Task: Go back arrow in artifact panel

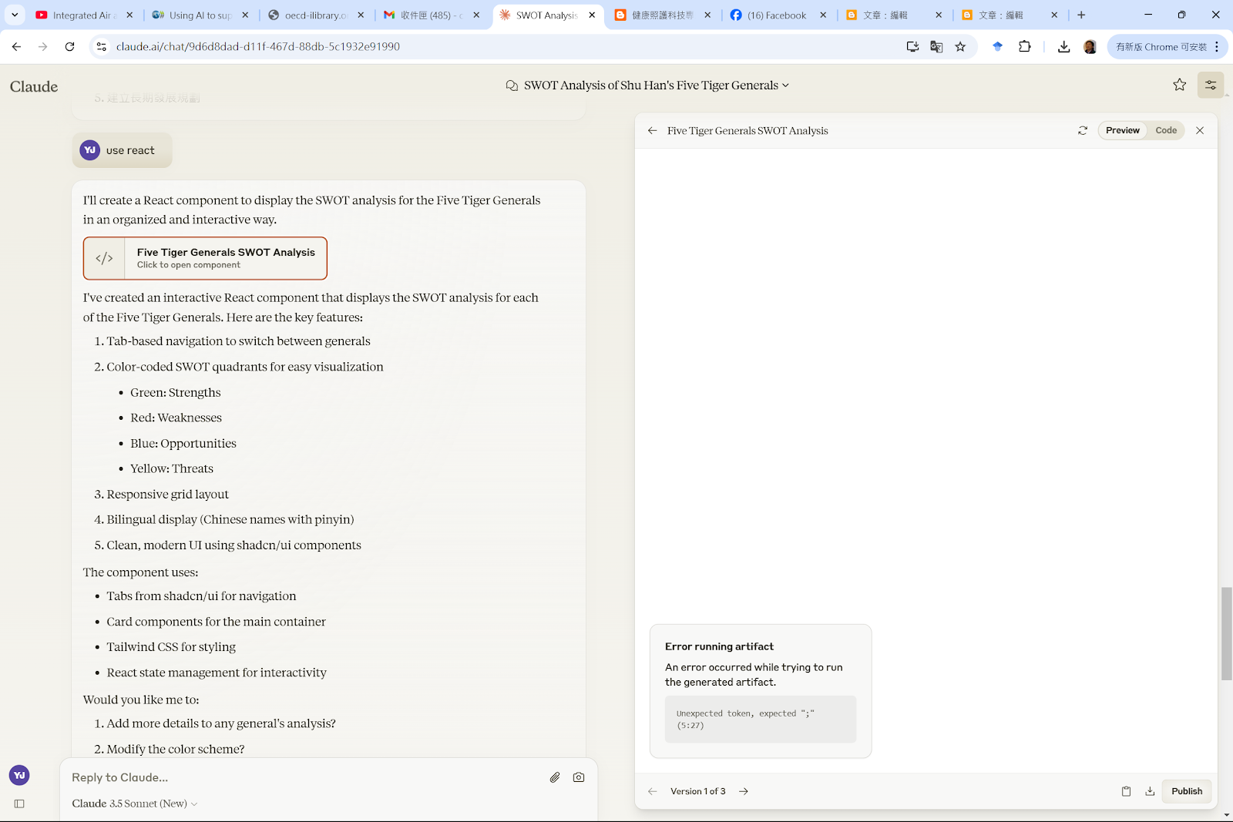Action: click(653, 130)
